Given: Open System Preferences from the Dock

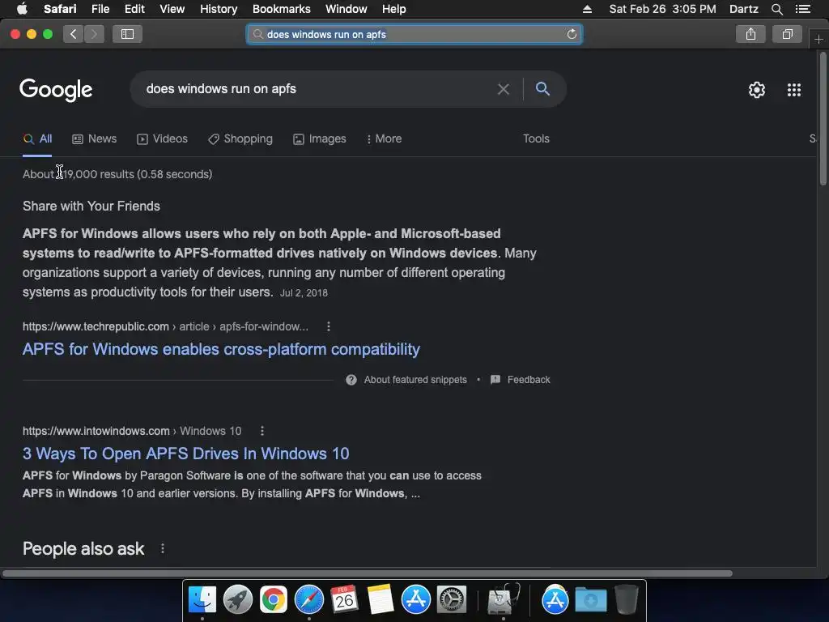Looking at the screenshot, I should [452, 600].
